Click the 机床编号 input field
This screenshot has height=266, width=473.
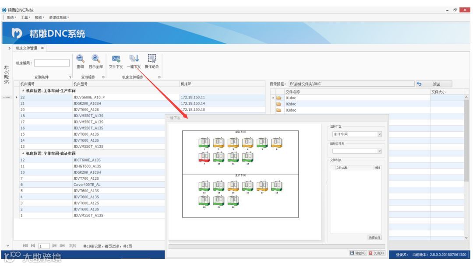[x=52, y=63]
